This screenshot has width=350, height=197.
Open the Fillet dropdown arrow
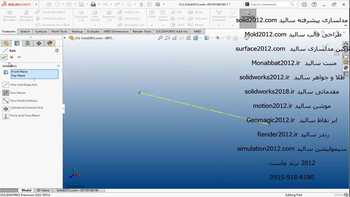[x=152, y=25]
